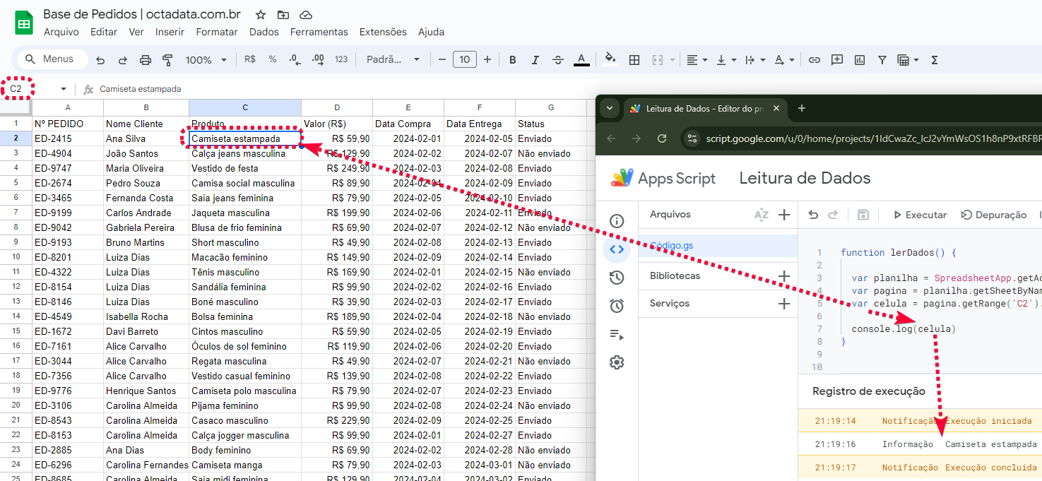Decrease decimal places in Sheets toolbar

[295, 59]
